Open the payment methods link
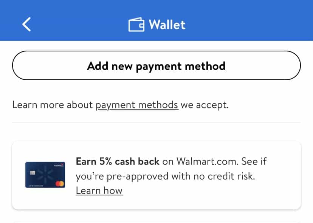 [x=137, y=105]
